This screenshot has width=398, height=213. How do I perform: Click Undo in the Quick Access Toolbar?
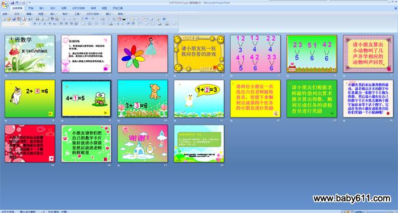(16, 2)
